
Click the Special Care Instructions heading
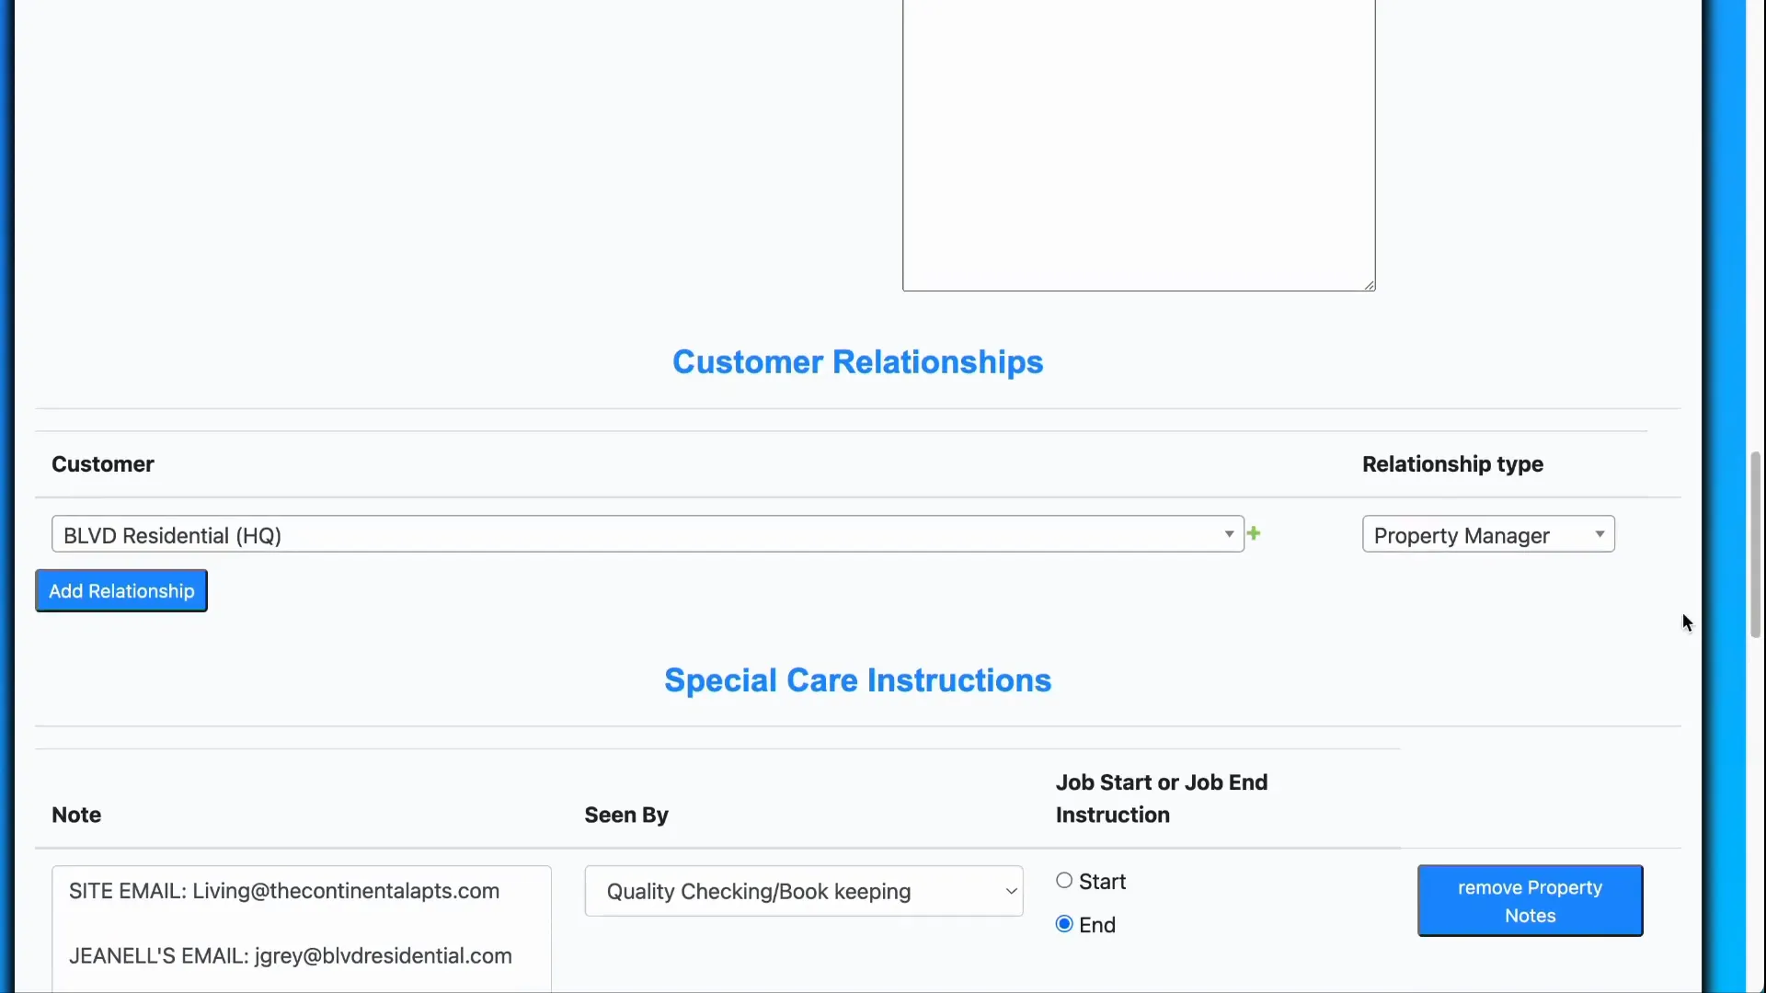(856, 680)
